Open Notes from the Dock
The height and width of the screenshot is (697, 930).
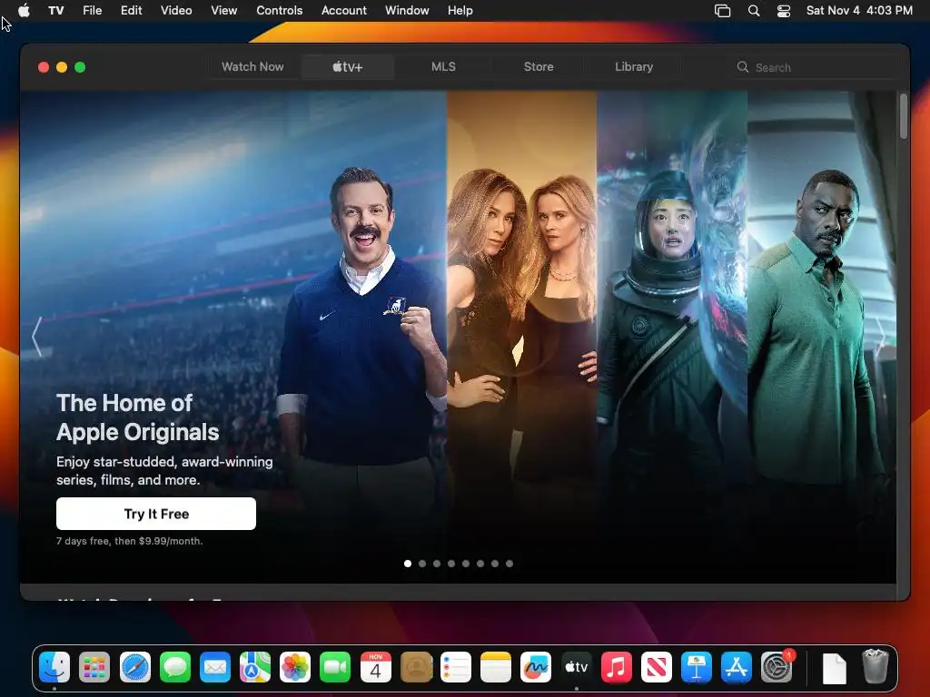496,667
